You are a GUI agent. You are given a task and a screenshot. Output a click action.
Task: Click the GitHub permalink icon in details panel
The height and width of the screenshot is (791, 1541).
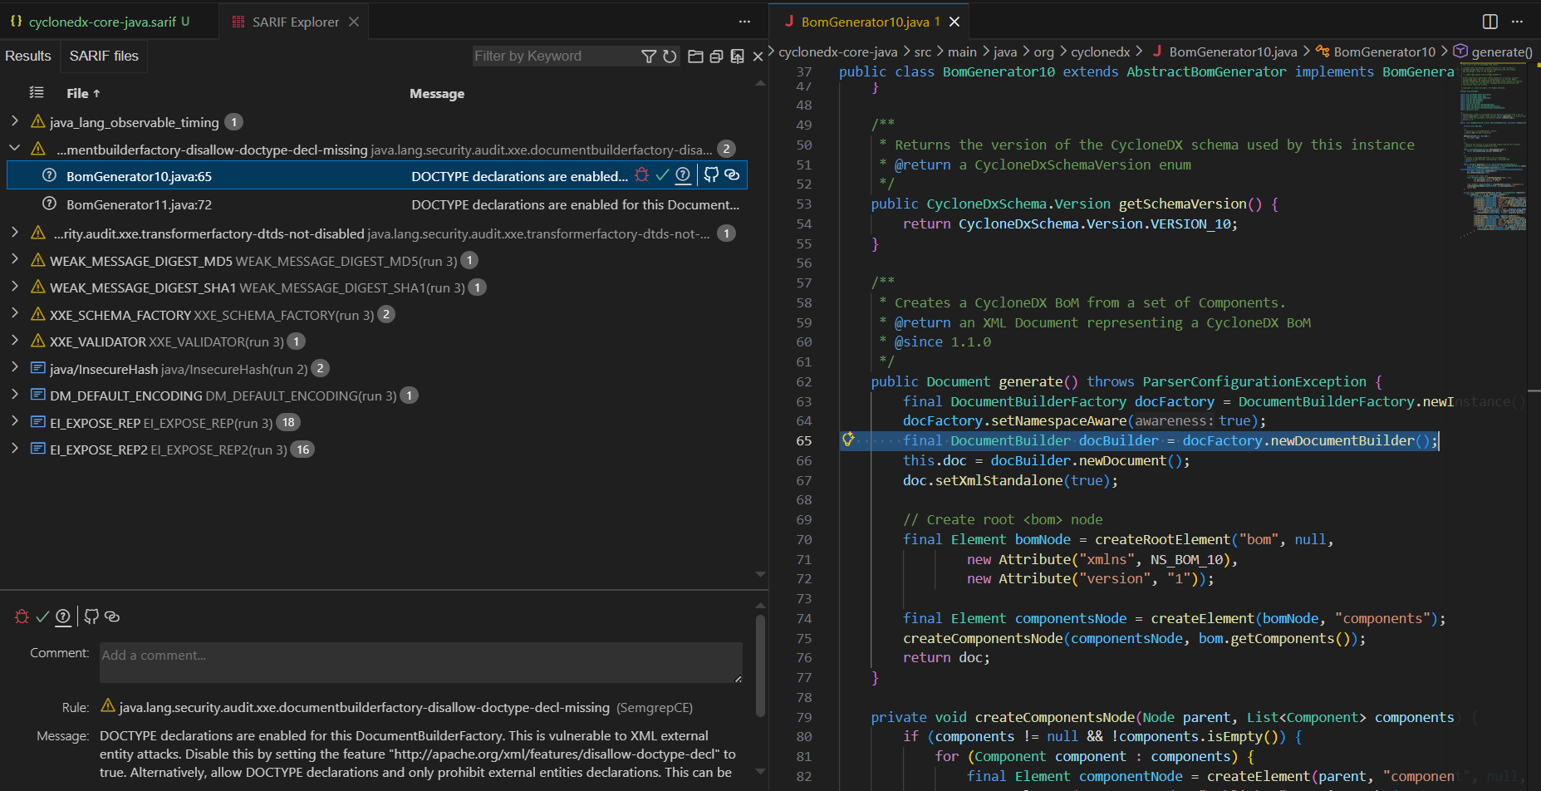(x=91, y=617)
